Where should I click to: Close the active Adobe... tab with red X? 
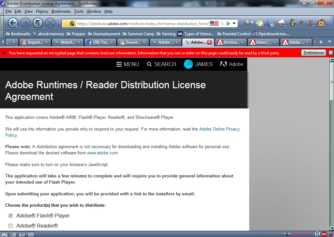coord(210,42)
